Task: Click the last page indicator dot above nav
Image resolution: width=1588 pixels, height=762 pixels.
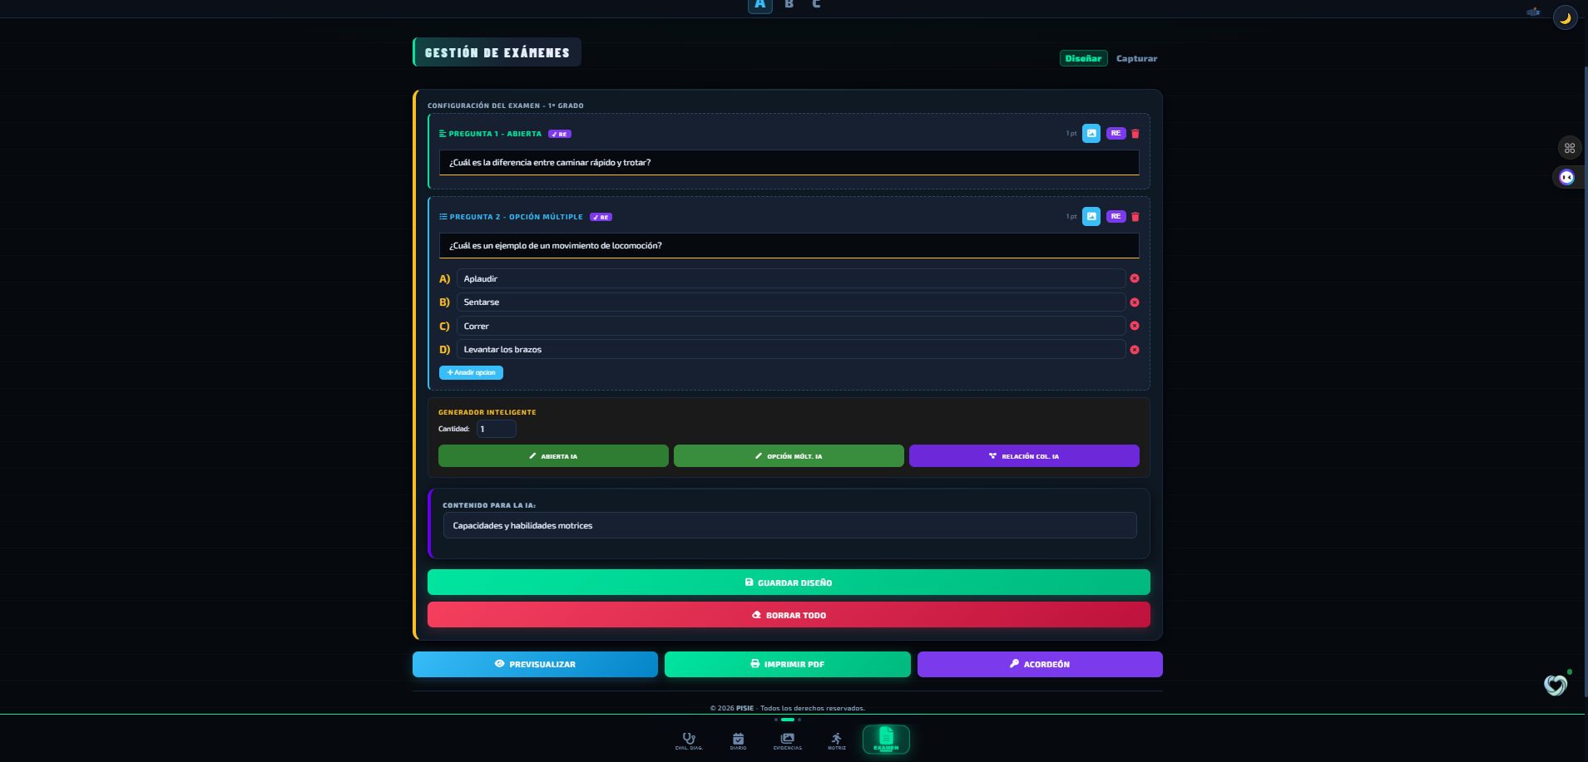Action: tap(799, 720)
